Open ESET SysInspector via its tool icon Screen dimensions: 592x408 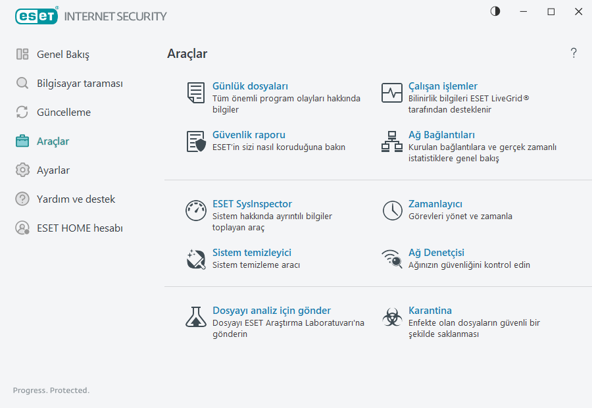(195, 211)
